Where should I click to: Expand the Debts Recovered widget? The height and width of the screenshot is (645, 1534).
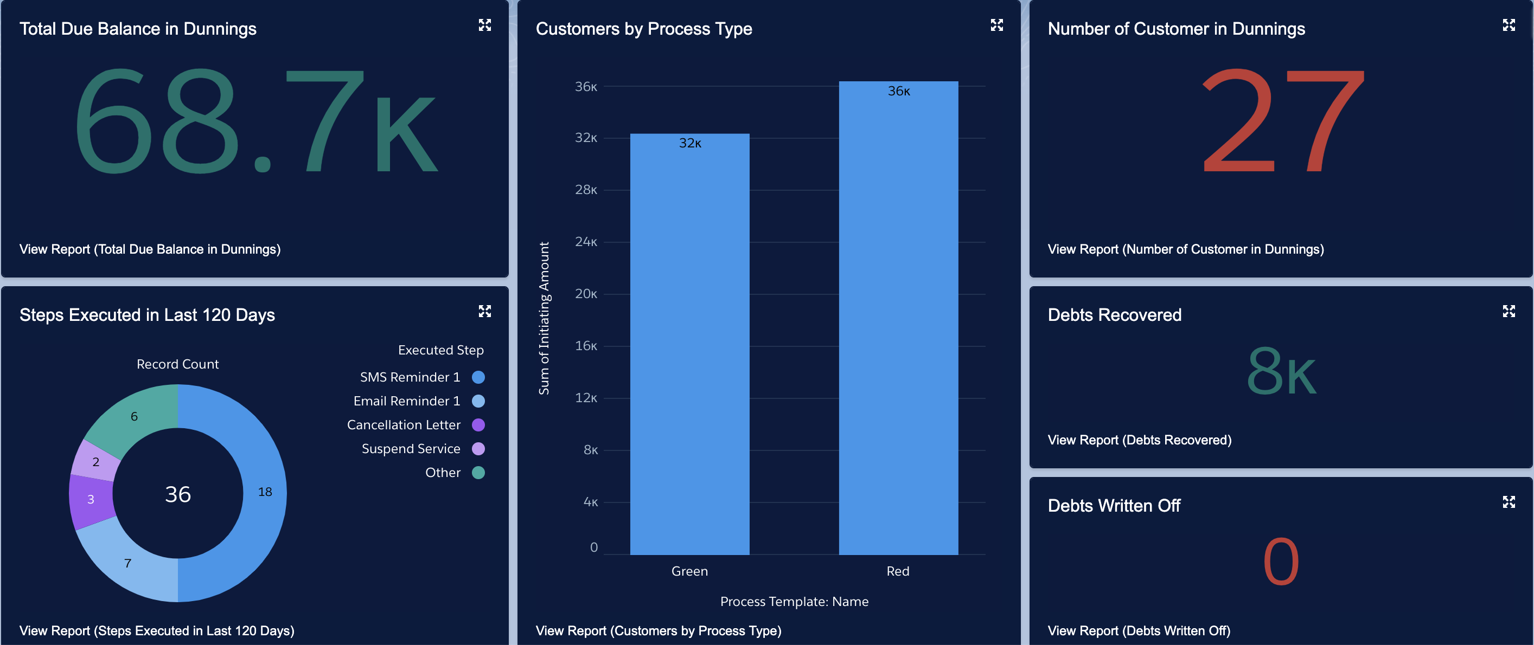click(x=1509, y=311)
